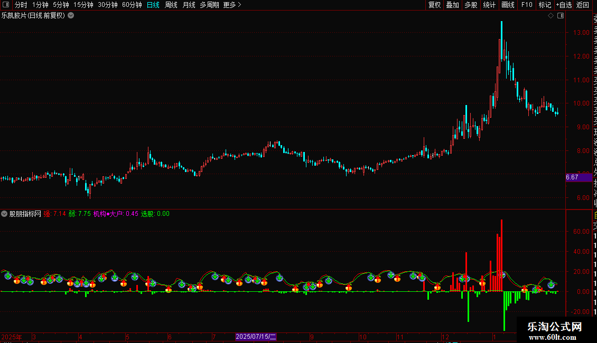597x343 pixels.
Task: Click month 9 on the time axis
Action: tap(312, 337)
